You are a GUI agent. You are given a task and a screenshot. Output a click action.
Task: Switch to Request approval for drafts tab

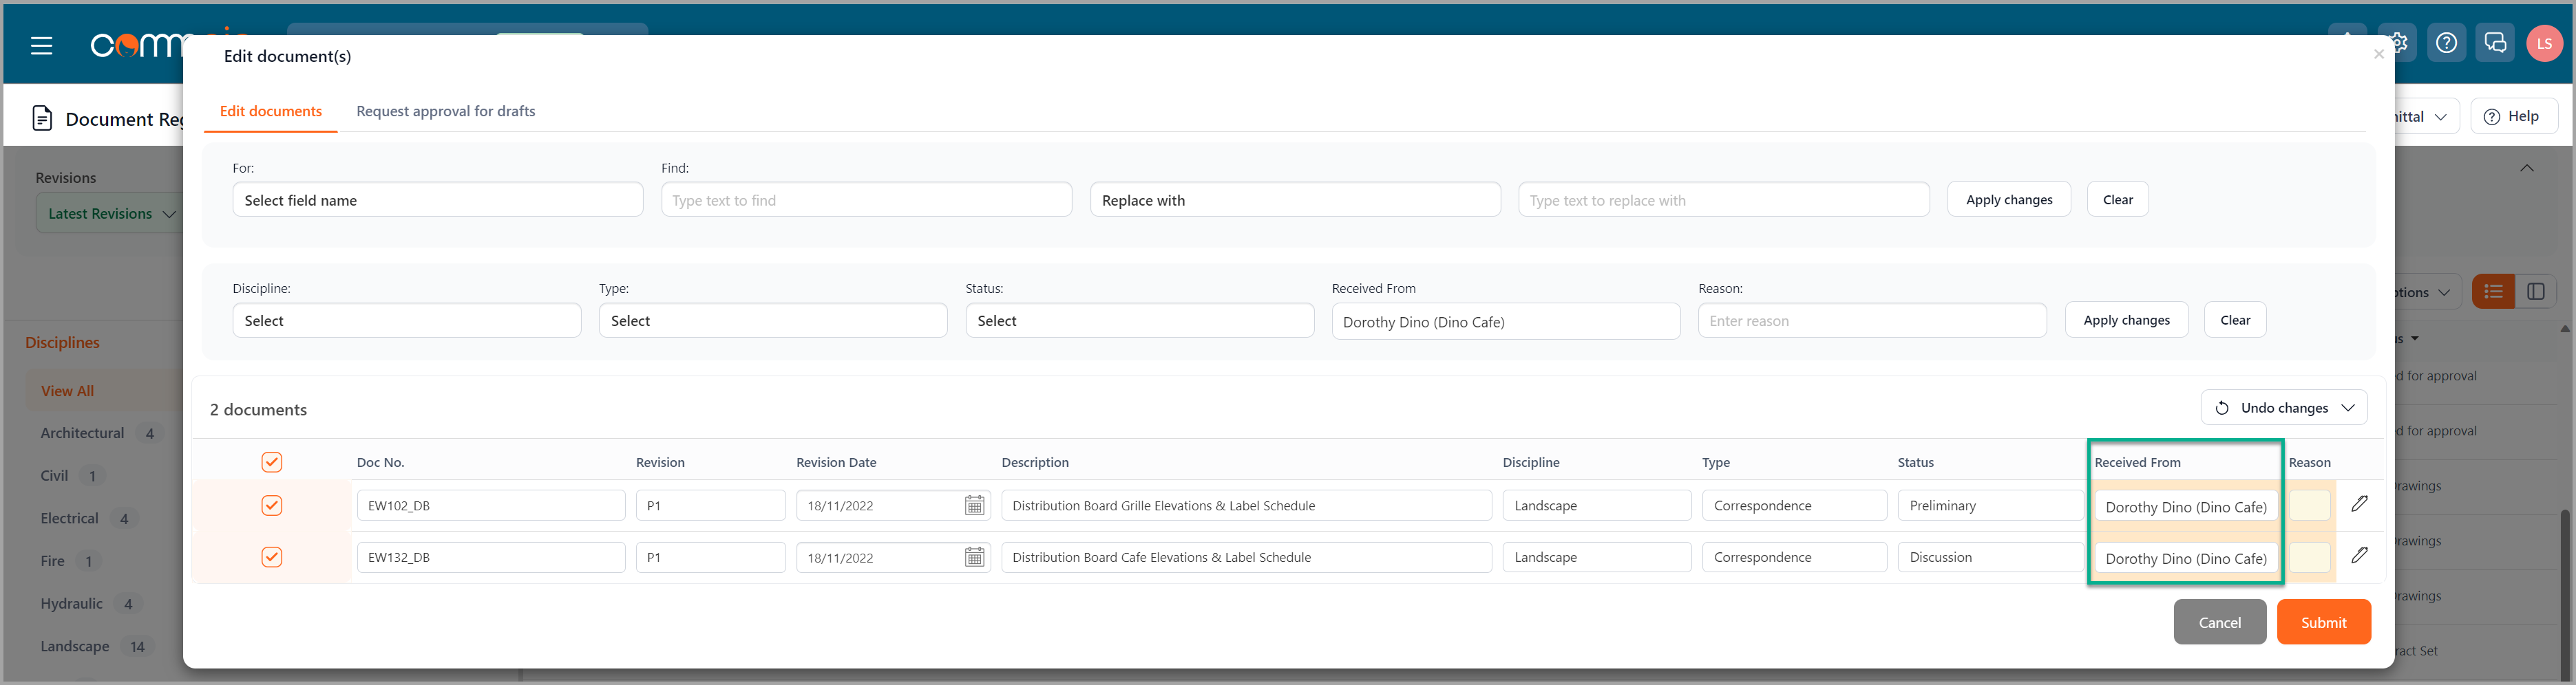(445, 112)
